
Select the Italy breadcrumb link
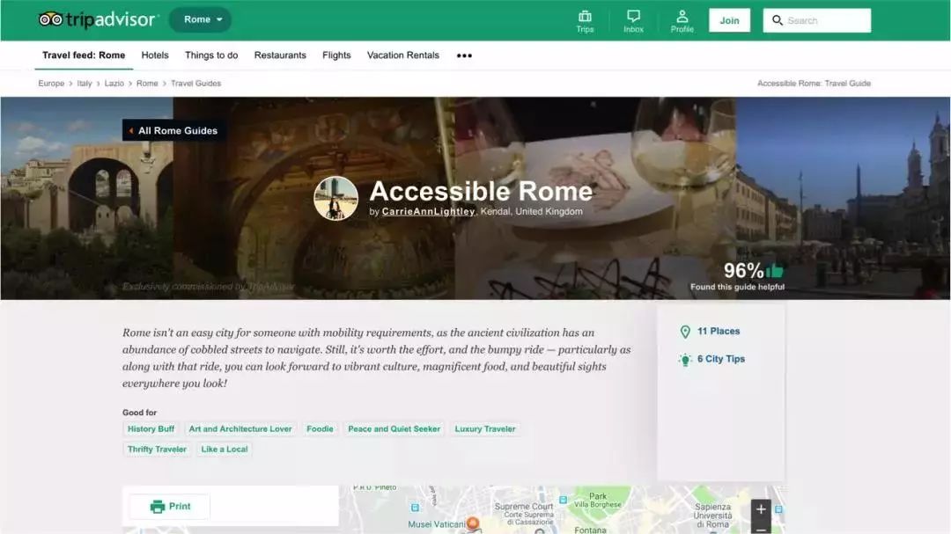pos(84,84)
